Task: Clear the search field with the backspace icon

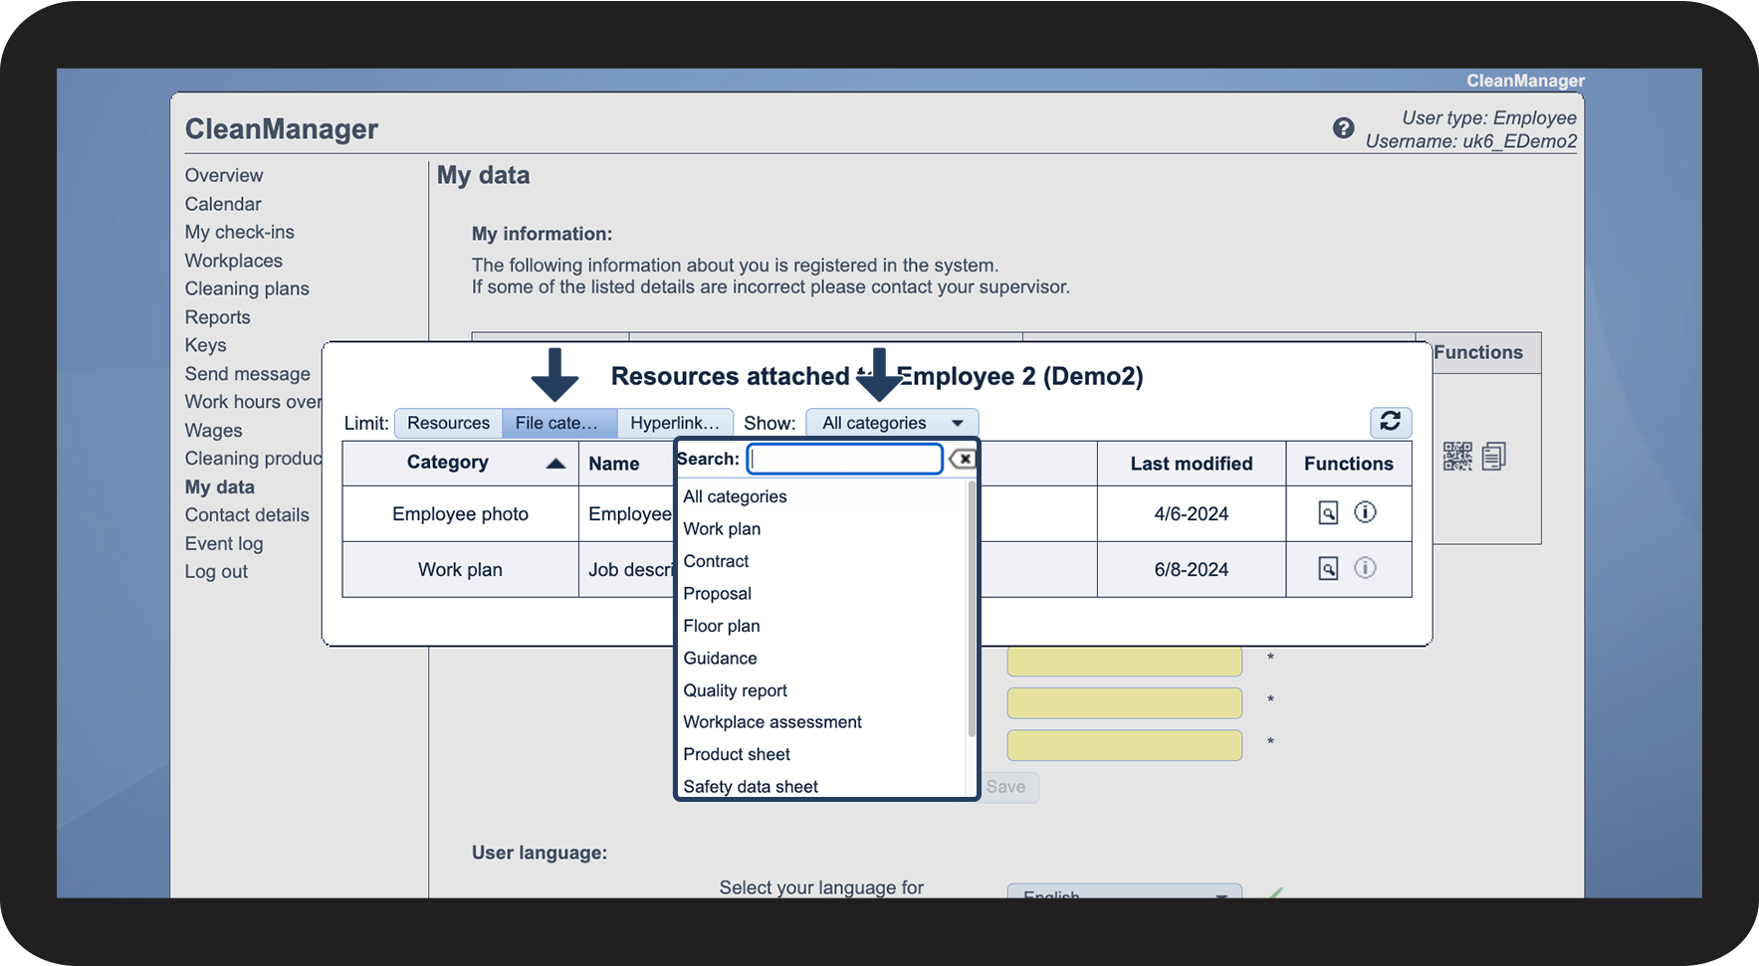Action: (963, 459)
